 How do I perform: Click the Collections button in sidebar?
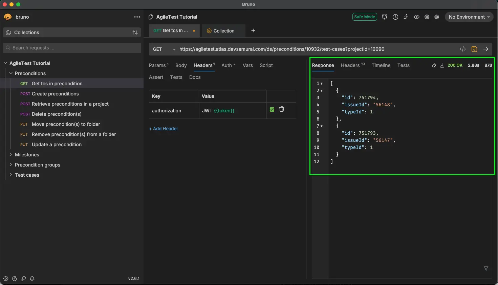[72, 32]
